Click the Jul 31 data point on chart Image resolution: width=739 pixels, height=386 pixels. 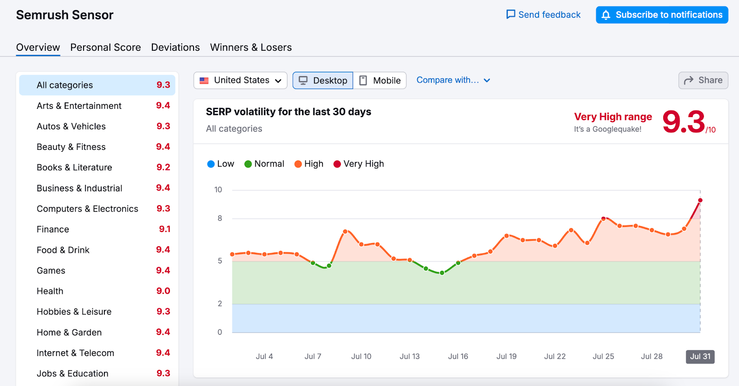click(x=700, y=200)
